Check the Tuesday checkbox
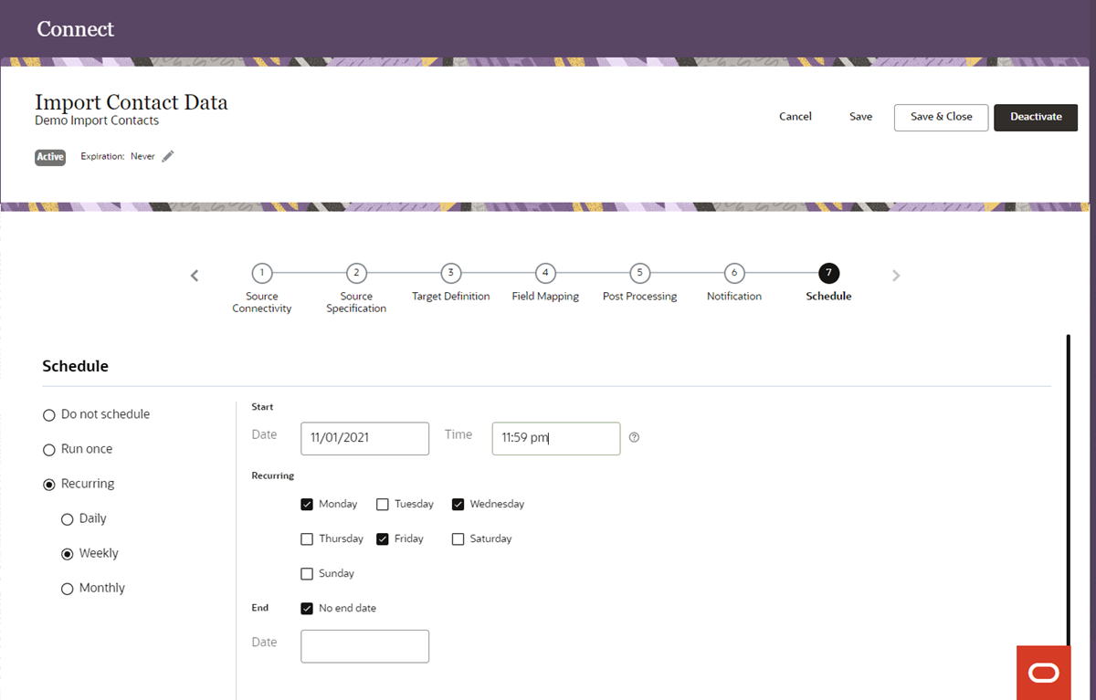Screen dimensions: 1096x700 pyautogui.click(x=383, y=504)
